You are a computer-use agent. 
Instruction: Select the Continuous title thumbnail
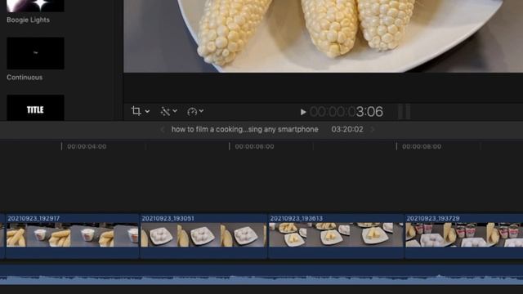click(x=35, y=53)
